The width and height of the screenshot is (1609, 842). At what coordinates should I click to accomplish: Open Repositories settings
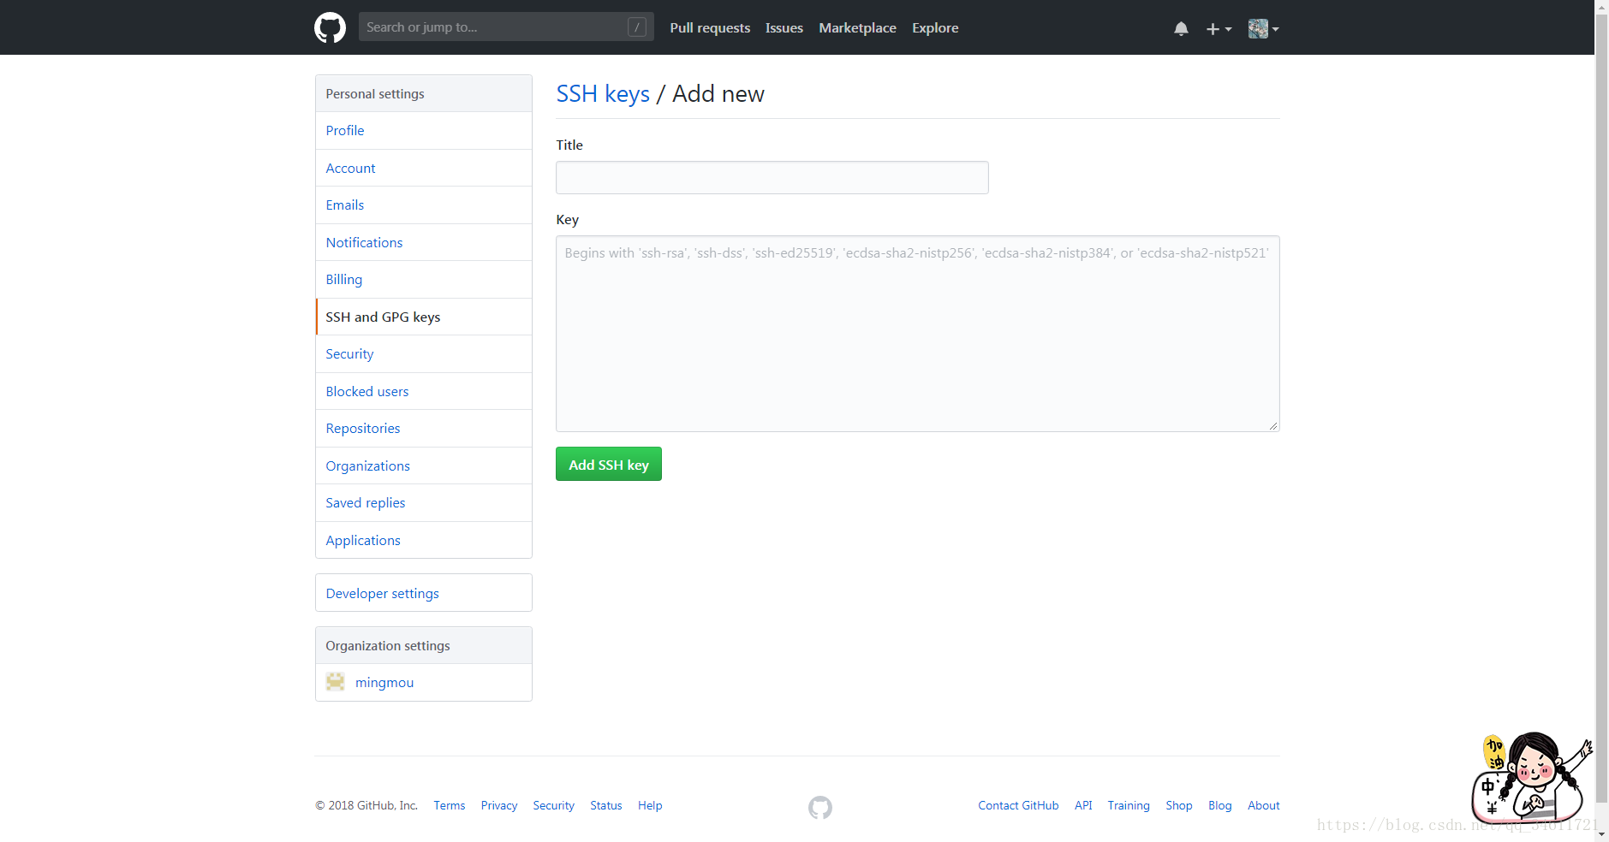click(x=424, y=428)
